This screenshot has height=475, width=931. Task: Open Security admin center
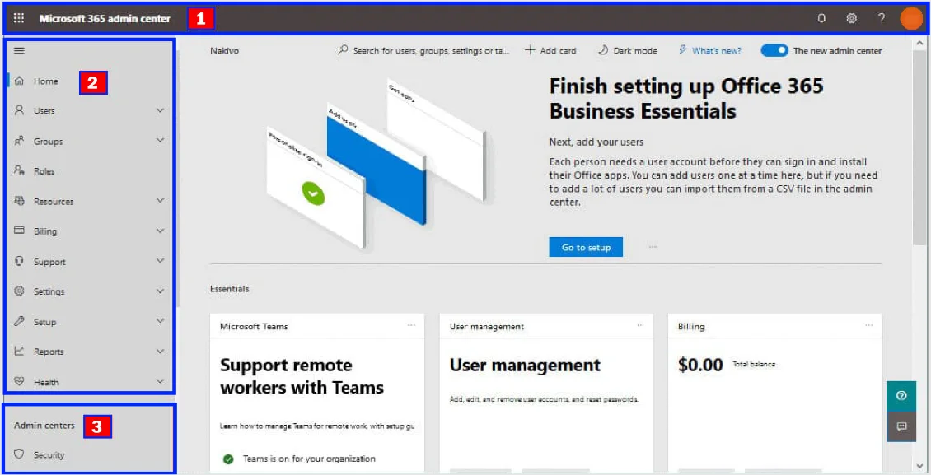49,455
